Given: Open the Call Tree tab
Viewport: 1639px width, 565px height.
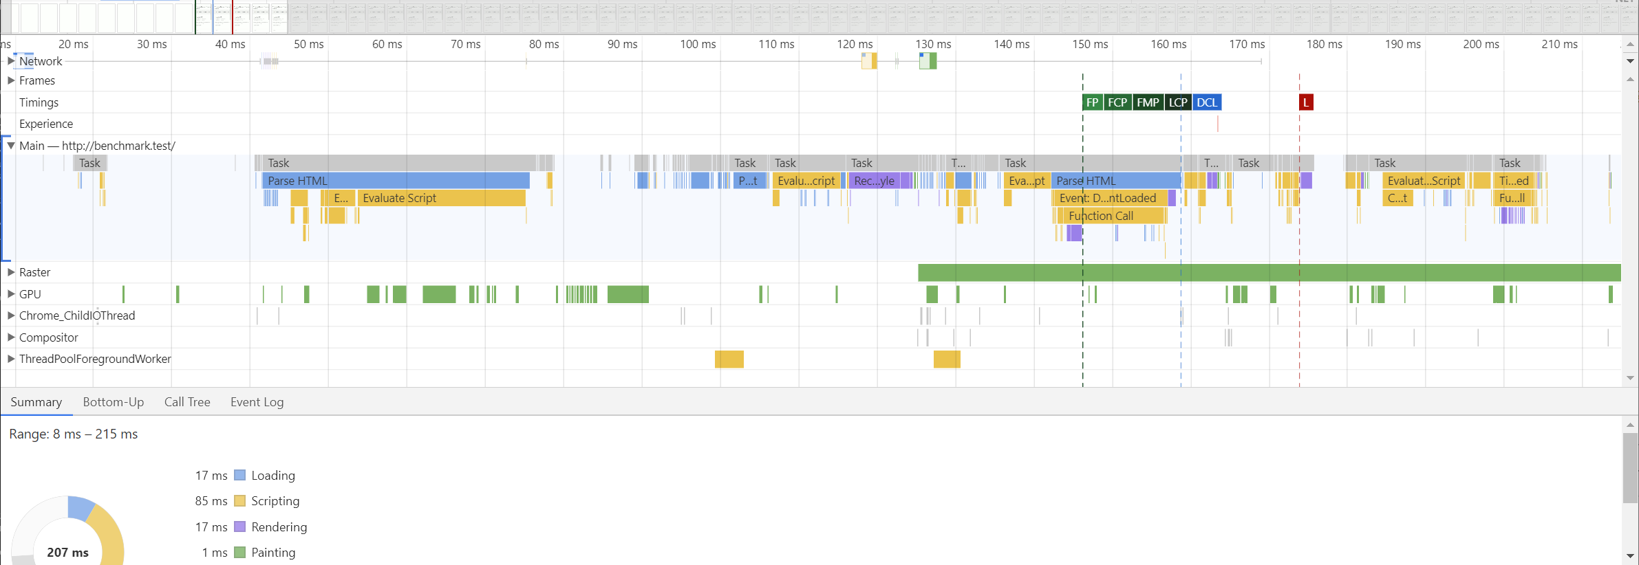Looking at the screenshot, I should coord(187,402).
